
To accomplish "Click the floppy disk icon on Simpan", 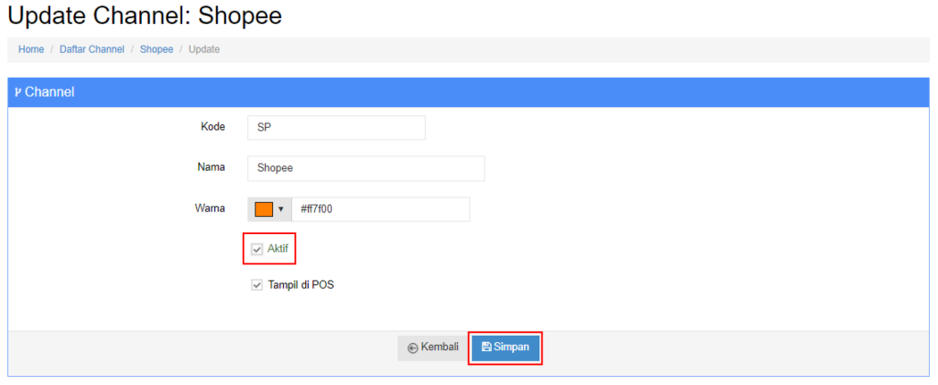I will click(486, 348).
